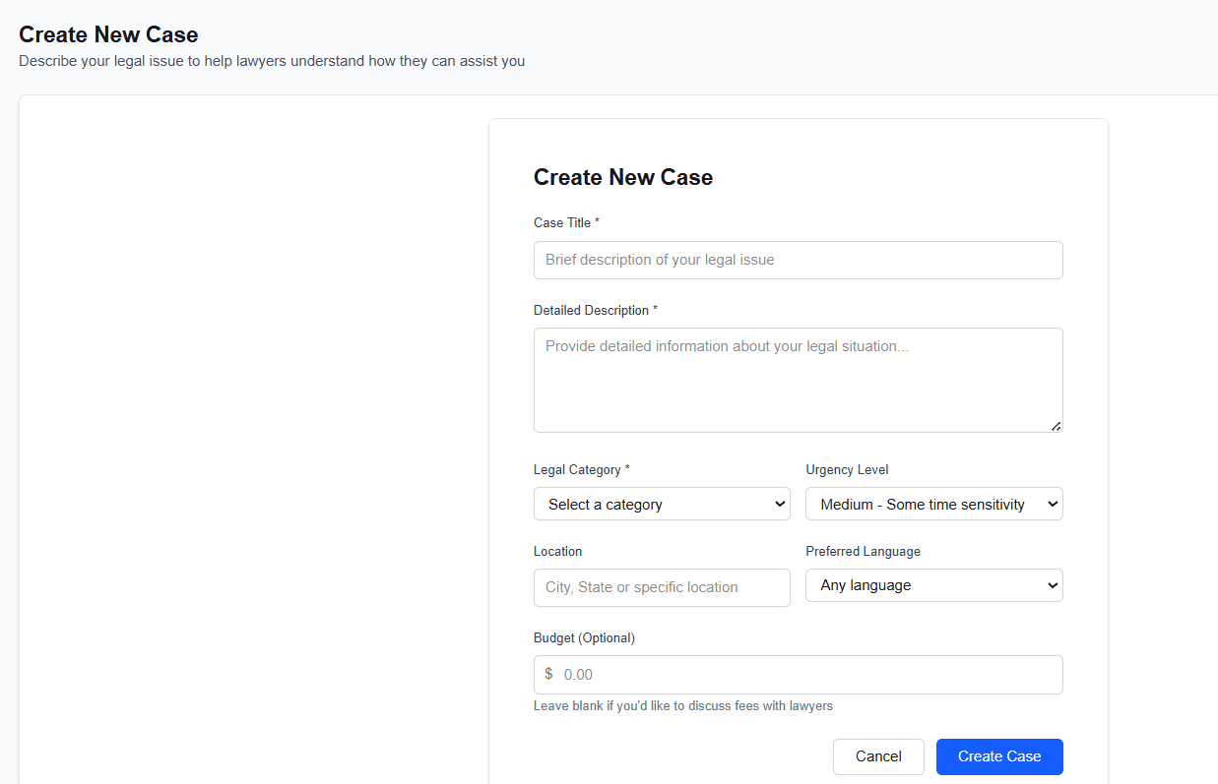Click the dollar sign in the Budget field
Viewport: 1218px width, 784px height.
pos(549,675)
